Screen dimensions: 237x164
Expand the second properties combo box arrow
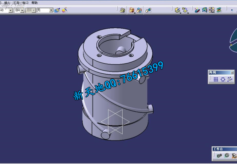[22, 10]
